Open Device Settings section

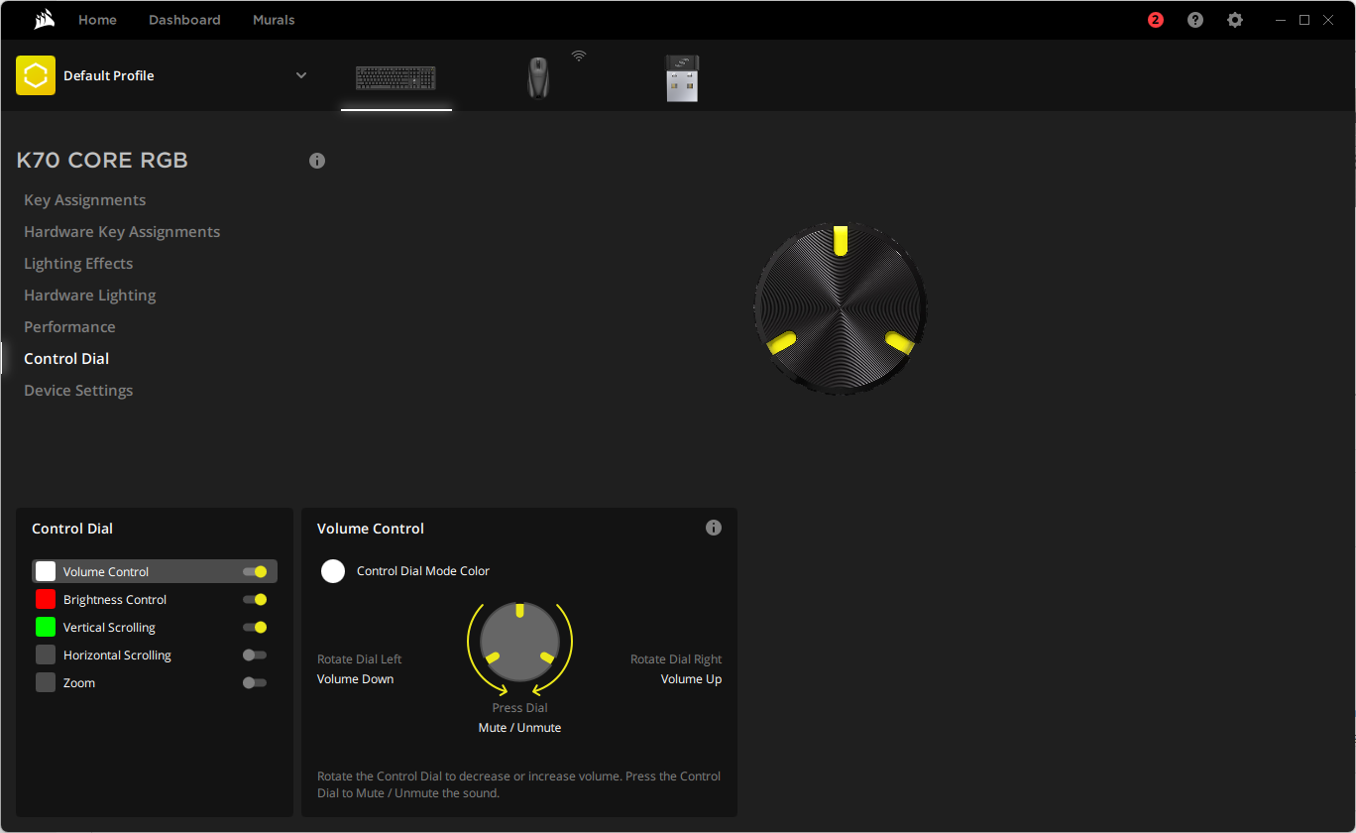[78, 391]
